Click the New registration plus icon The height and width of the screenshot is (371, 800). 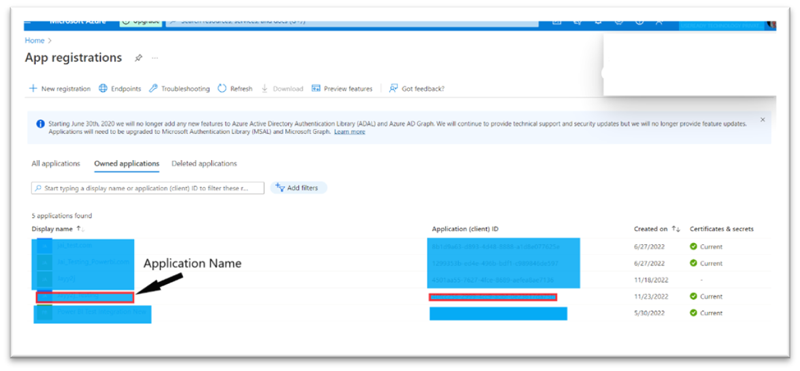33,89
